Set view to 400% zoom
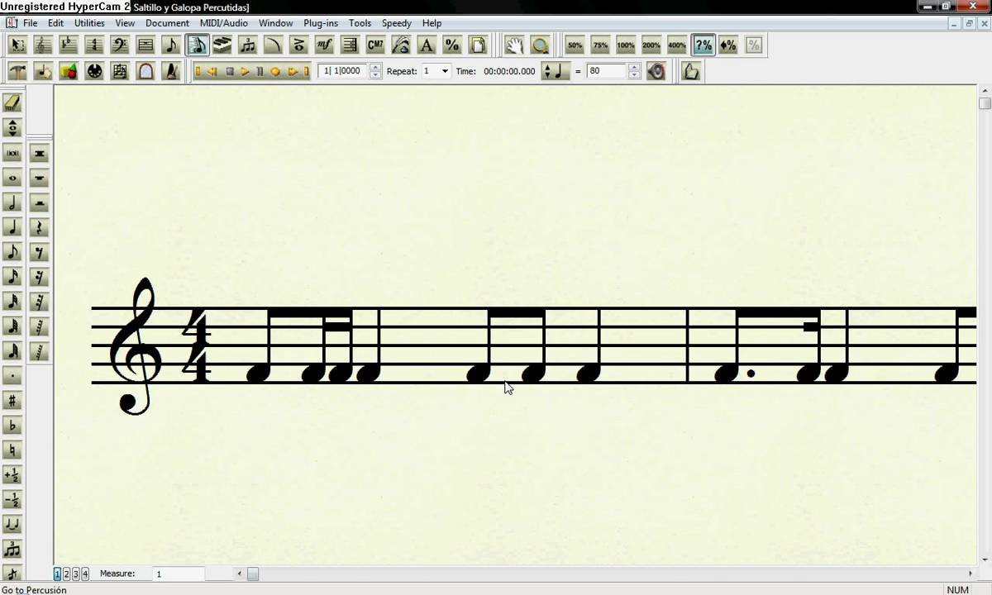Image resolution: width=992 pixels, height=595 pixels. [x=677, y=45]
